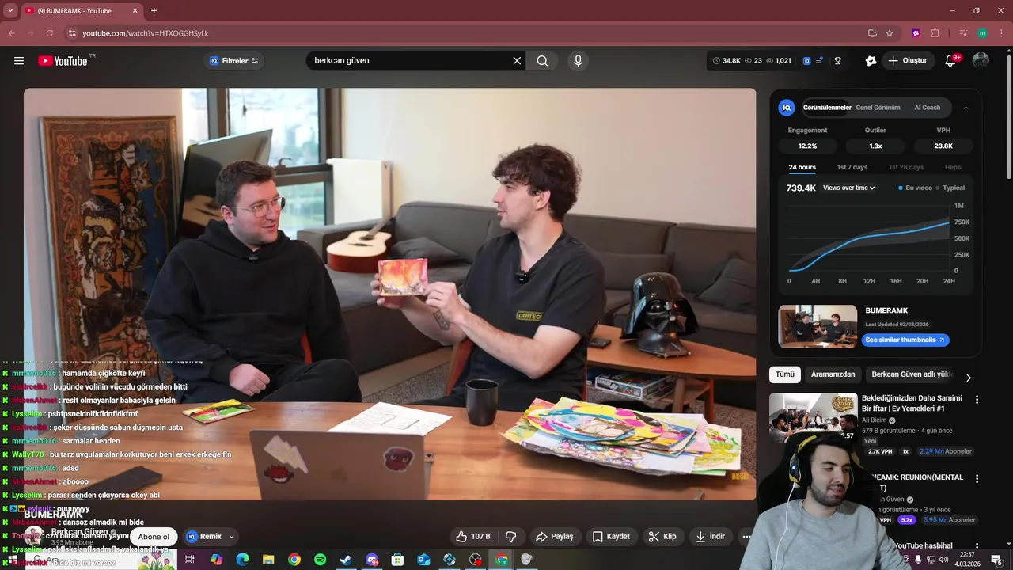The width and height of the screenshot is (1013, 570).
Task: Open the YouTube account avatar menu
Action: (981, 61)
